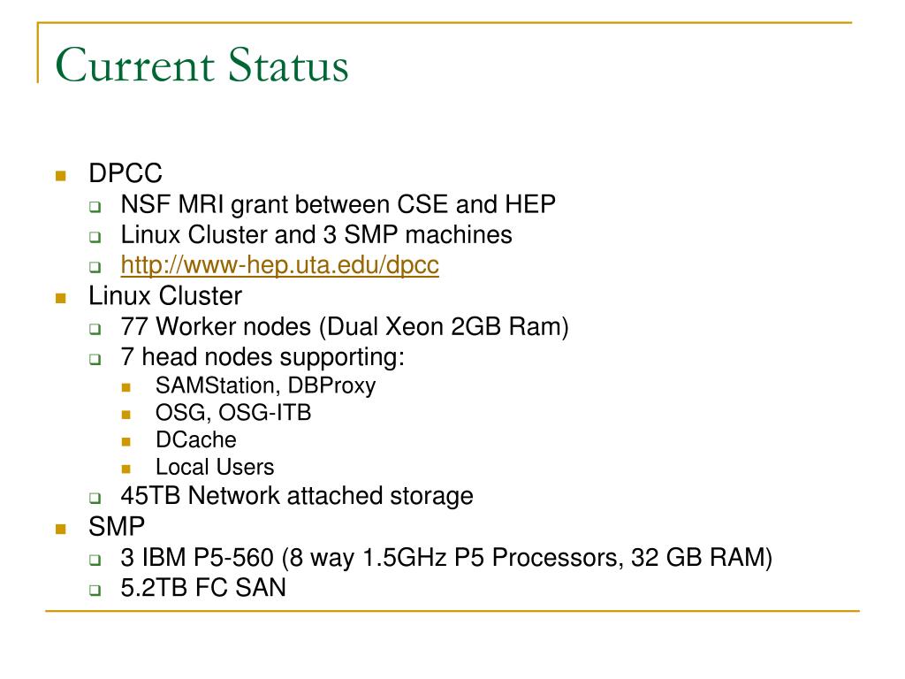Select the SMP section heading text

tap(117, 527)
